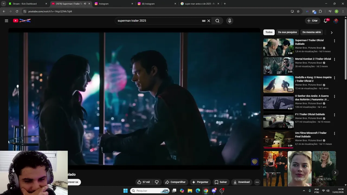Viewport: 347px width, 195px height.
Task: Mute the Superman trailer tab audio
Action: click(x=85, y=4)
